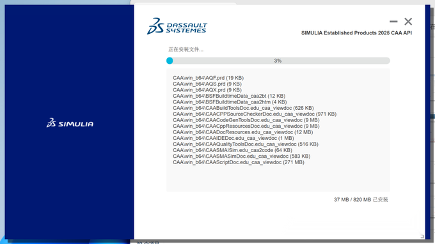Minimize the installer window

coord(393,21)
